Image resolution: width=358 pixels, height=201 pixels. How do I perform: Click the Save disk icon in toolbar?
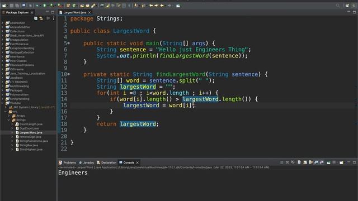pyautogui.click(x=11, y=6)
